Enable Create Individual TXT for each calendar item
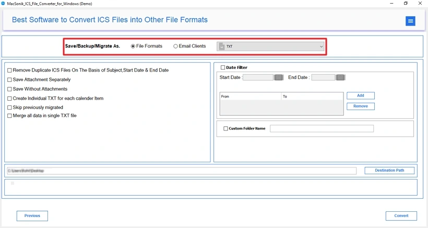428x228 pixels. 9,99
